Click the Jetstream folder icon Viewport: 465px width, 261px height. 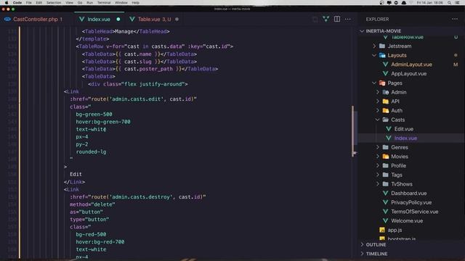(382, 46)
